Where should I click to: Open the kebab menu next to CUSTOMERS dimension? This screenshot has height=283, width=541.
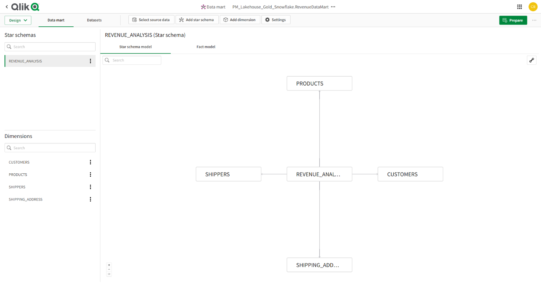coord(90,162)
